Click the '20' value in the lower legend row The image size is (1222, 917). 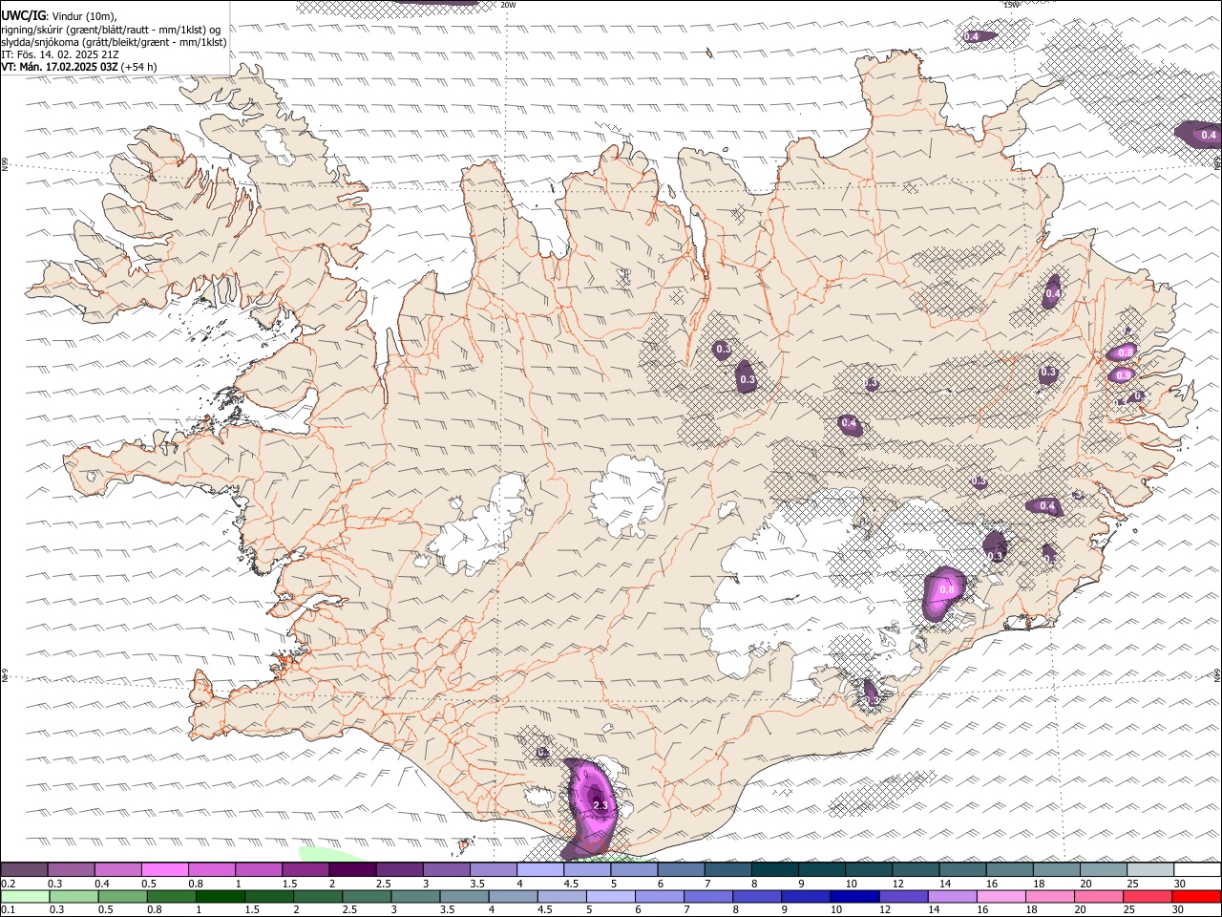(x=1081, y=910)
